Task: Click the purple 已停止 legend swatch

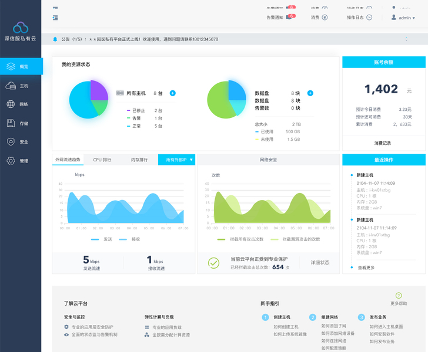Action: click(128, 111)
